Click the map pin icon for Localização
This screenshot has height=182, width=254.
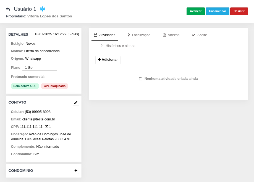[129, 35]
